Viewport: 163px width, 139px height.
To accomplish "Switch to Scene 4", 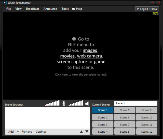I will pyautogui.click(x=103, y=132).
